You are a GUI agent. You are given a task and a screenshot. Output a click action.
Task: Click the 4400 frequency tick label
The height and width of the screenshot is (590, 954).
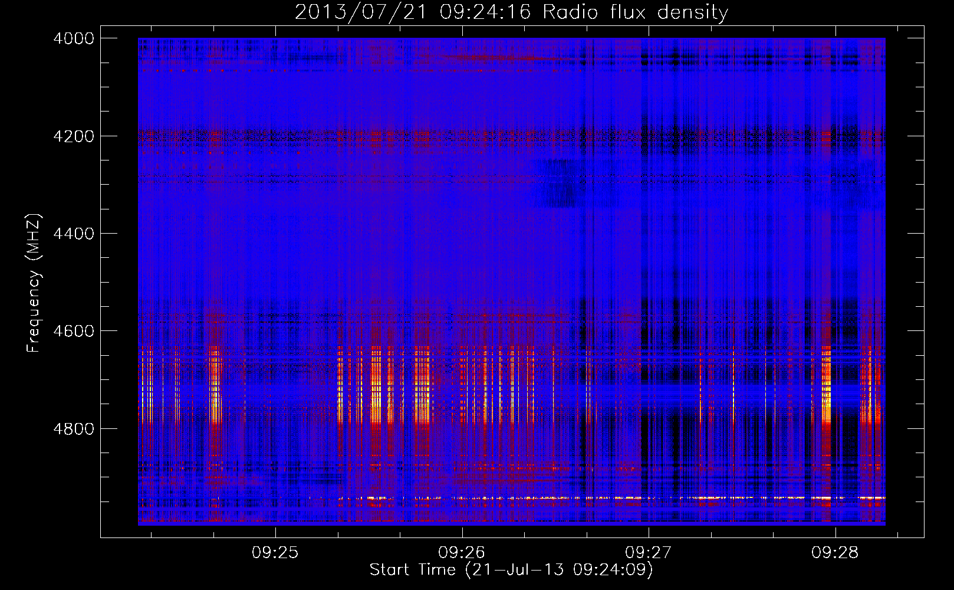point(74,234)
